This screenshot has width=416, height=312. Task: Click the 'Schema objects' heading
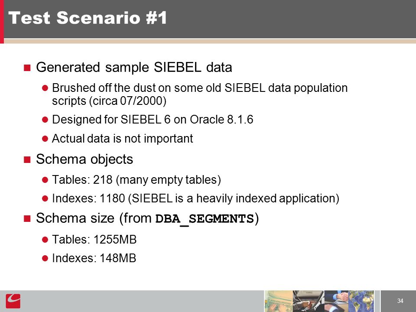click(84, 159)
